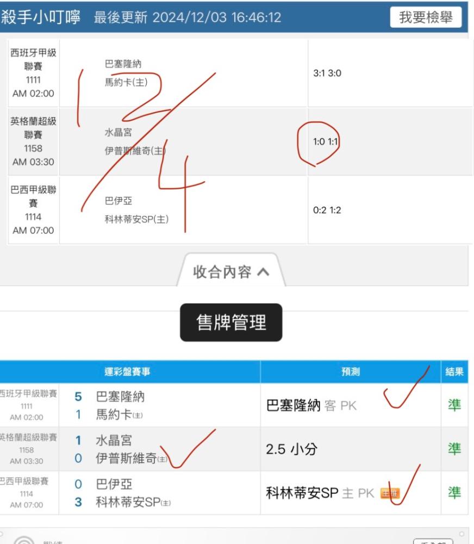The width and height of the screenshot is (474, 544).
Task: Open the 售牌管理 button
Action: pos(231,322)
